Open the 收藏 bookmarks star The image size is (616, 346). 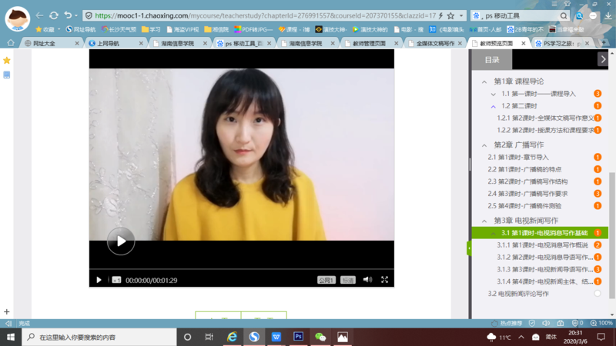pos(45,29)
